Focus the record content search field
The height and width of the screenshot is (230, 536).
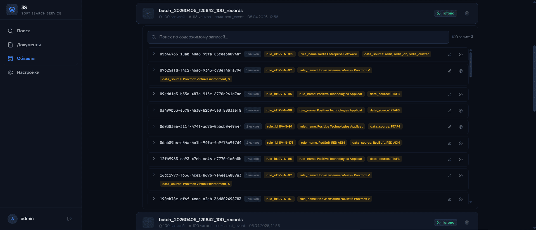point(298,37)
